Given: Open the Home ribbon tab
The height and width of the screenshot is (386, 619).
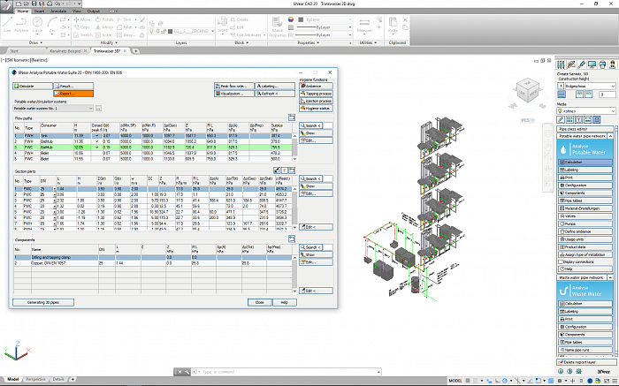Looking at the screenshot, I should click(x=23, y=11).
